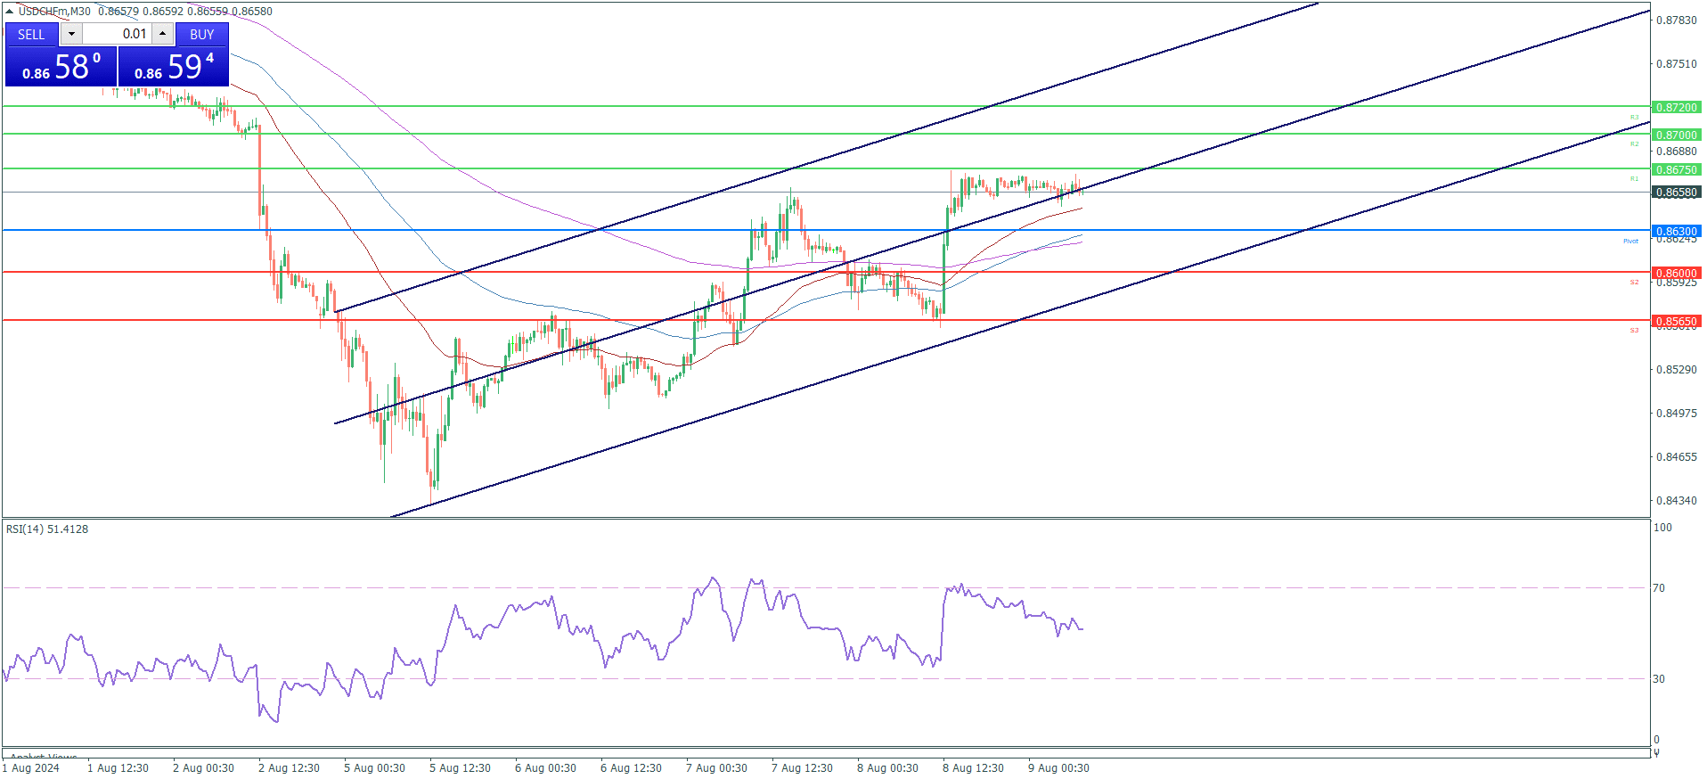The image size is (1707, 779).
Task: Click the current price 0.86580 label
Action: (1676, 192)
